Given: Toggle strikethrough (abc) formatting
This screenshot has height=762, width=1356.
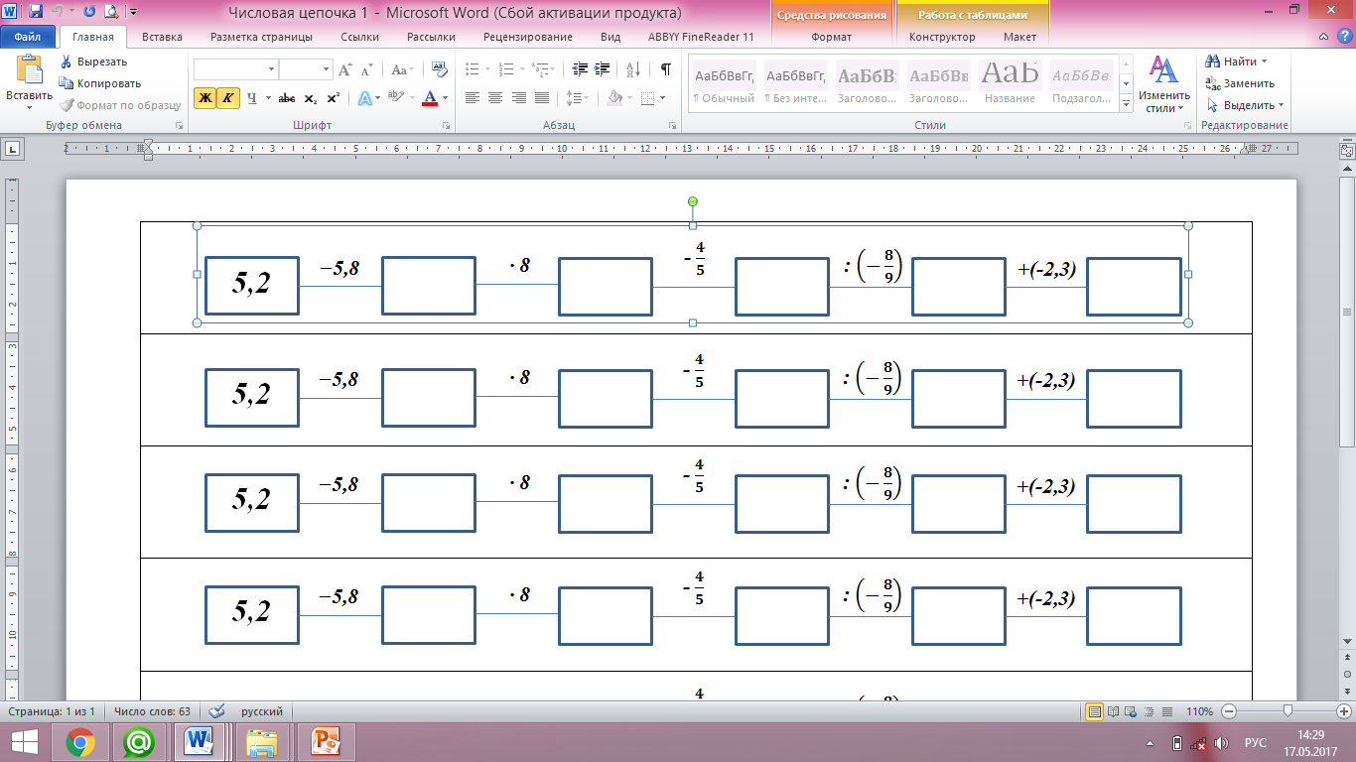Looking at the screenshot, I should (287, 98).
